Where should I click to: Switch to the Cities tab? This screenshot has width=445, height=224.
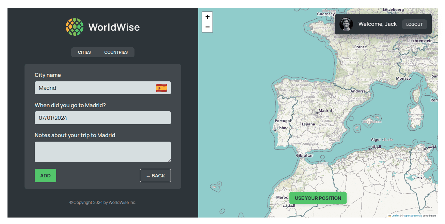pos(84,52)
